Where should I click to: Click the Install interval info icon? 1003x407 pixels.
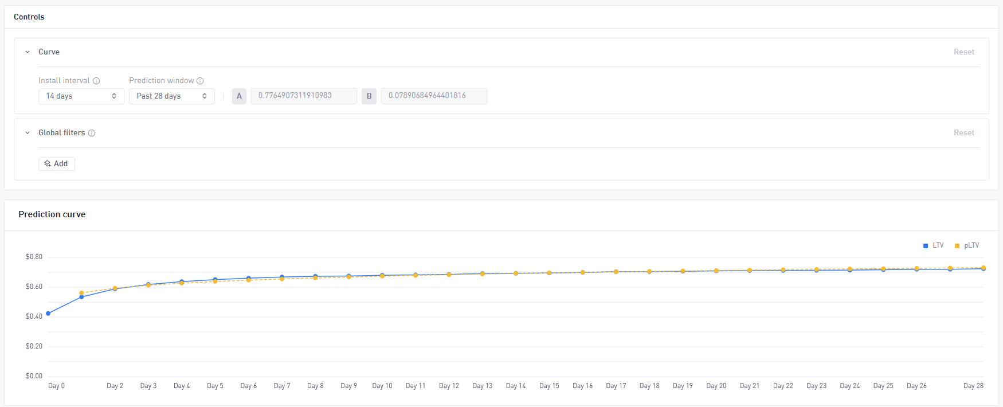point(96,81)
